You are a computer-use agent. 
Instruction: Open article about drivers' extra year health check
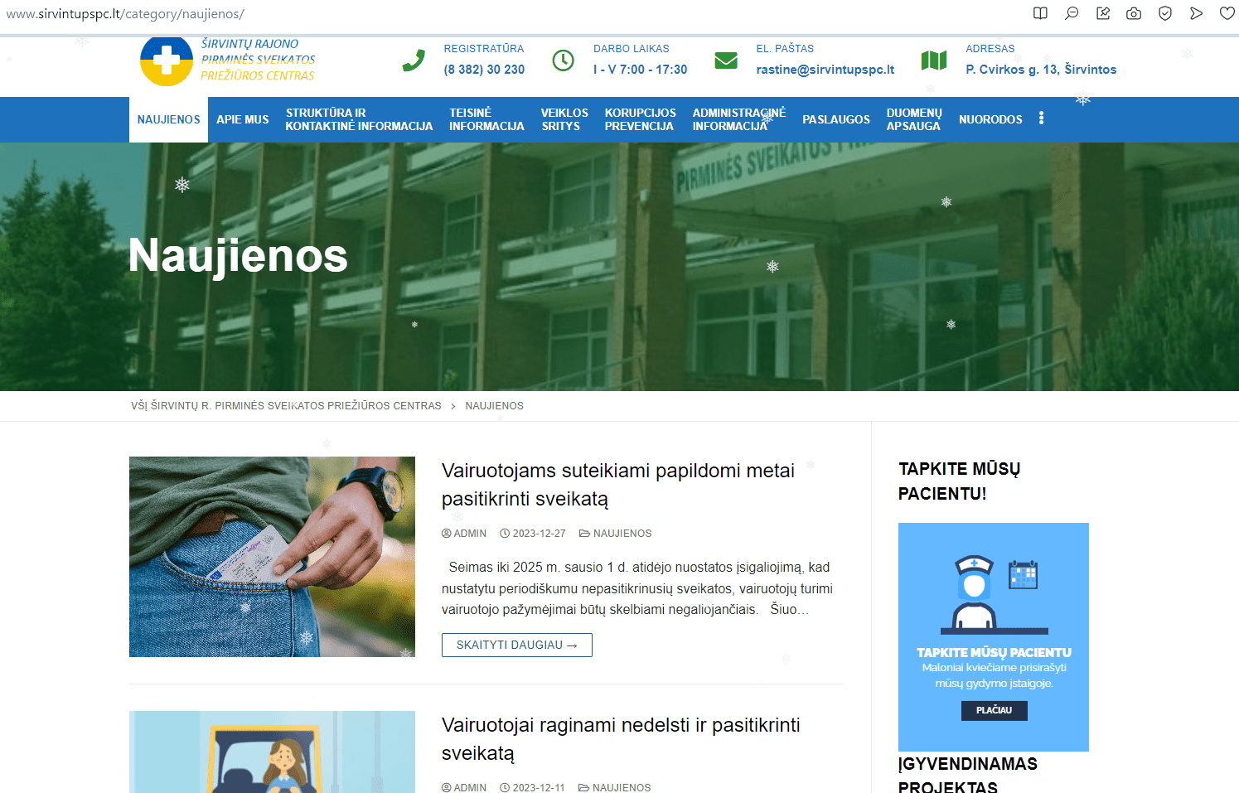[x=617, y=484]
